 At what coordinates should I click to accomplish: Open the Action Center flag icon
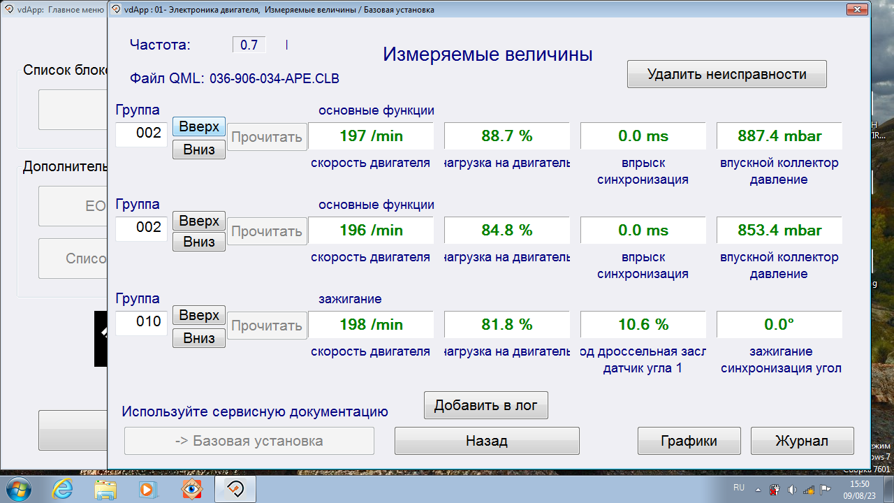[x=824, y=489]
